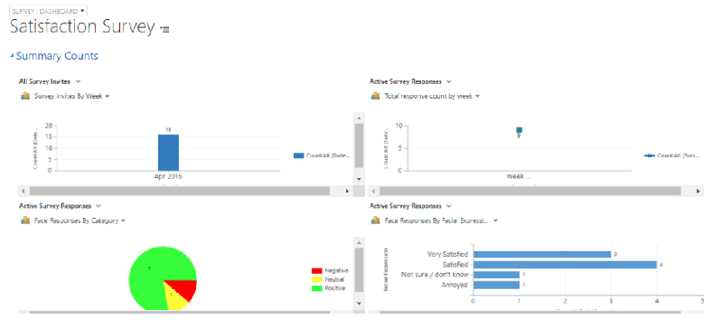
Task: Click the Face Responses By Category chart icon
Action: (x=25, y=221)
